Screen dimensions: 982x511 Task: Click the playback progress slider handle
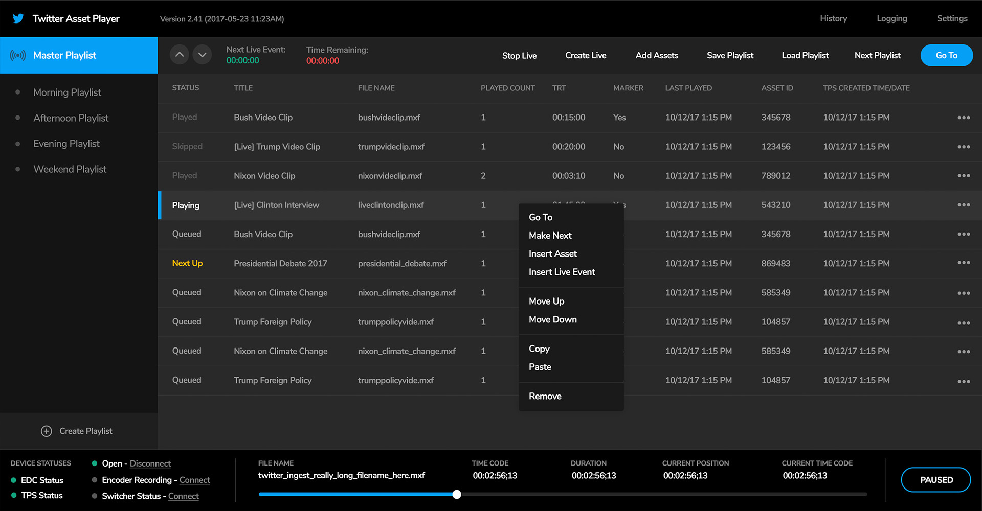pos(457,494)
